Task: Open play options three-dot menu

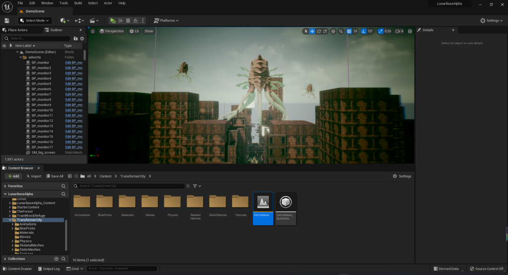Action: tap(142, 20)
